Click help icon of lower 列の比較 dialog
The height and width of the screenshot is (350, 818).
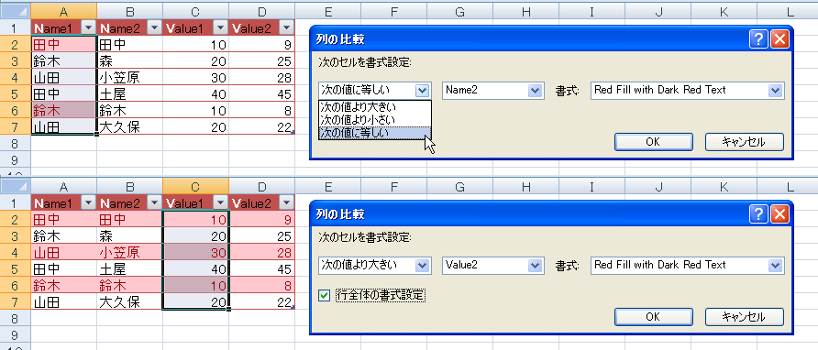[758, 214]
